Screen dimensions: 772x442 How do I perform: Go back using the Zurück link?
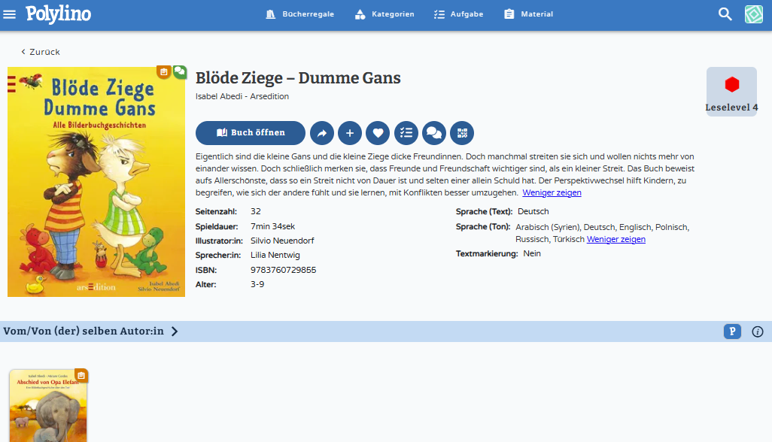pyautogui.click(x=38, y=52)
